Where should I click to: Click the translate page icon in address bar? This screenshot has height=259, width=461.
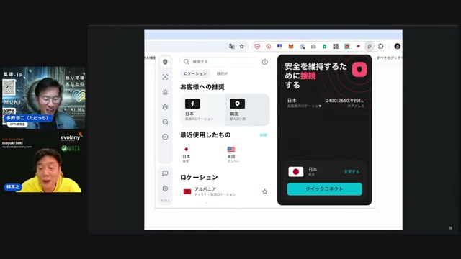[232, 46]
